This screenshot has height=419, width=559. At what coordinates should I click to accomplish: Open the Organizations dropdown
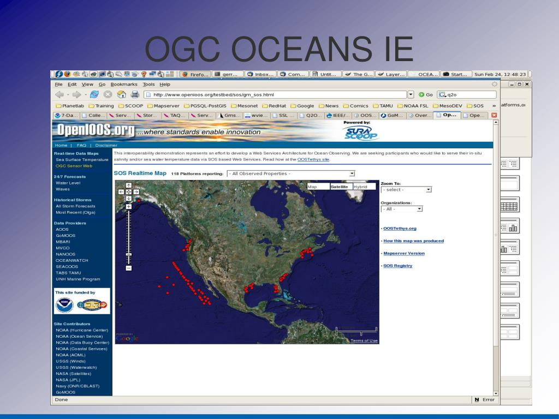[x=401, y=209]
